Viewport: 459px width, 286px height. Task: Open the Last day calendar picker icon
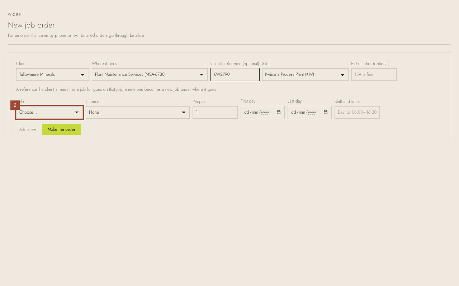326,112
